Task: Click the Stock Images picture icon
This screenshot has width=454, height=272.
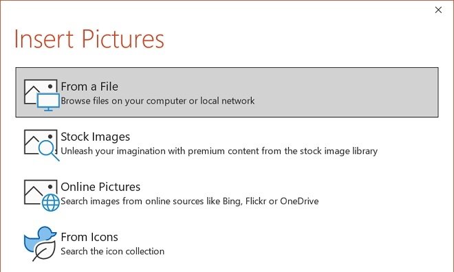Action: click(x=42, y=145)
